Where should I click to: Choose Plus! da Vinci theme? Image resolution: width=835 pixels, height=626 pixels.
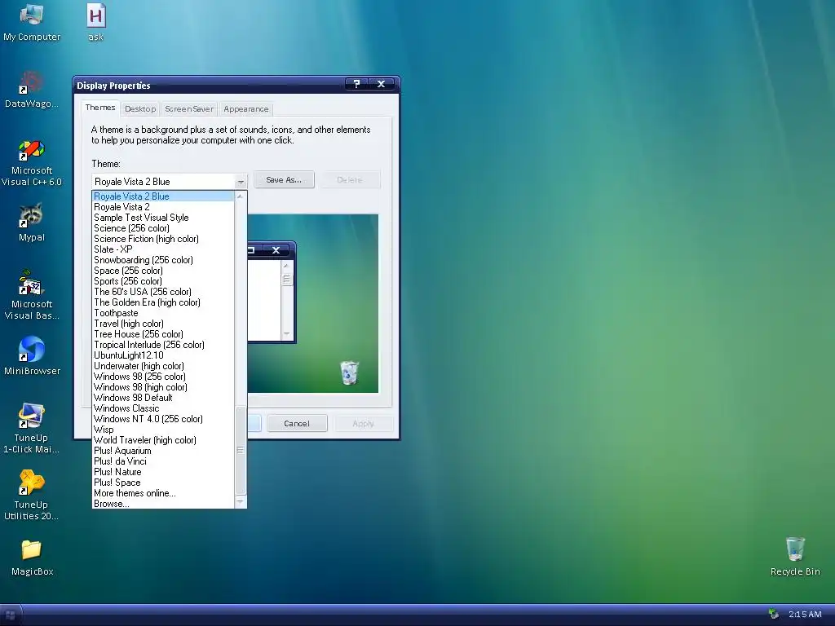pos(163,461)
